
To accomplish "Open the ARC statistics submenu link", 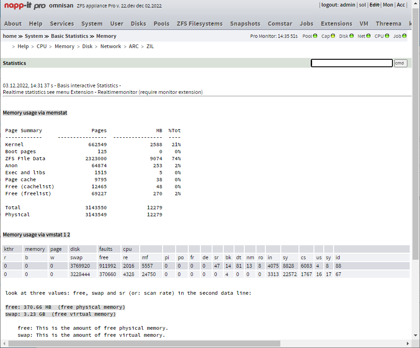I will (134, 46).
